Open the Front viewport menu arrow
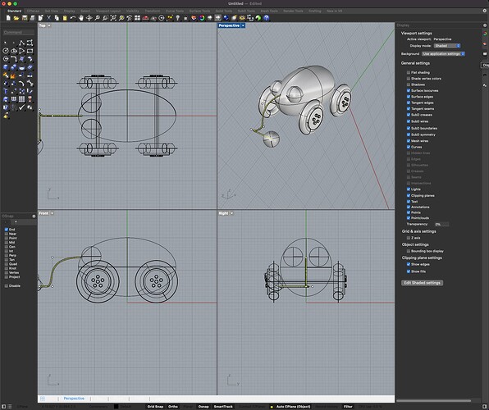The image size is (489, 410). 52,213
